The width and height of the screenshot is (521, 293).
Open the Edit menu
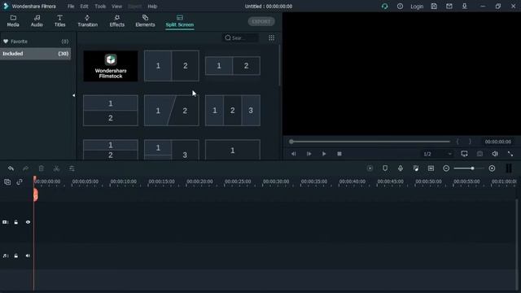click(84, 7)
